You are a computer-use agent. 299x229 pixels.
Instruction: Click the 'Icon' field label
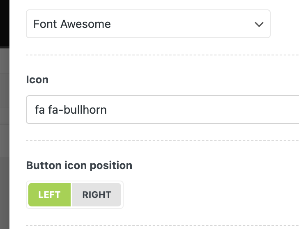coord(37,79)
